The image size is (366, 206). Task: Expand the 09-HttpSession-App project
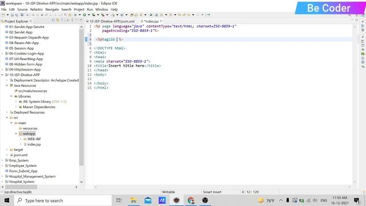[2, 70]
